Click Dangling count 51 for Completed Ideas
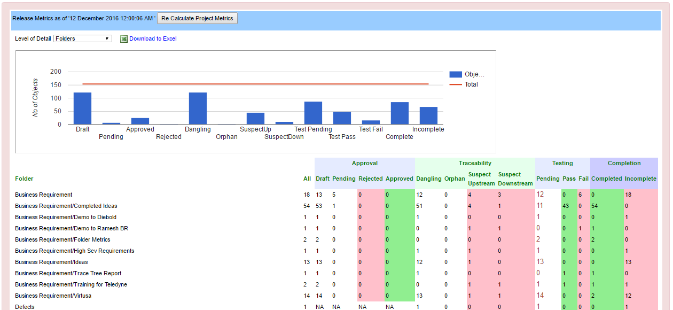 (419, 206)
